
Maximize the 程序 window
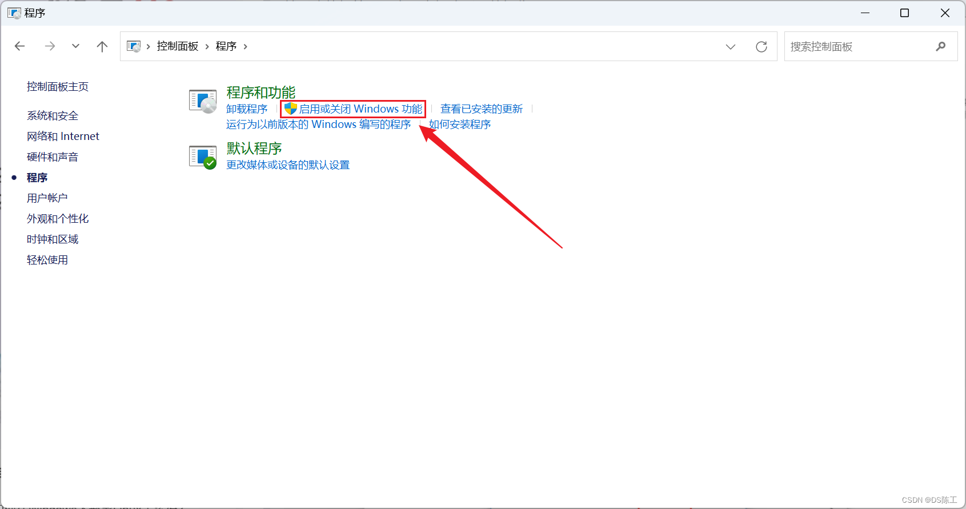tap(905, 13)
